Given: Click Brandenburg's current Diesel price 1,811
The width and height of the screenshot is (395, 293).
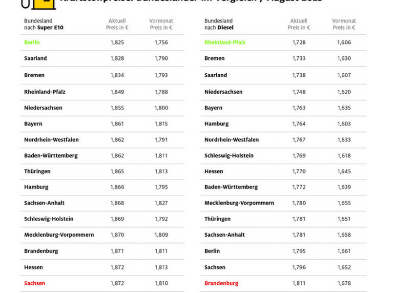Looking at the screenshot, I should pos(299,283).
